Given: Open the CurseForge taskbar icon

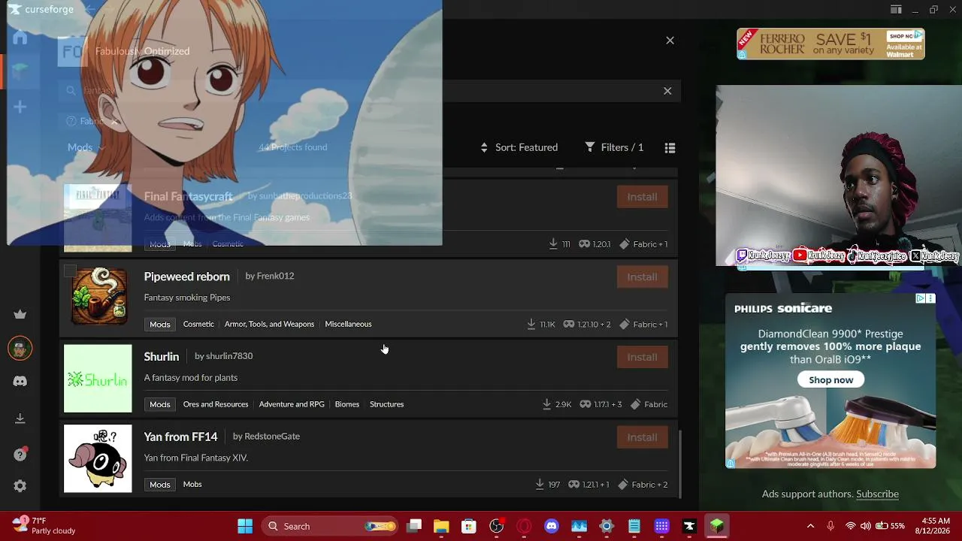Looking at the screenshot, I should pos(689,526).
